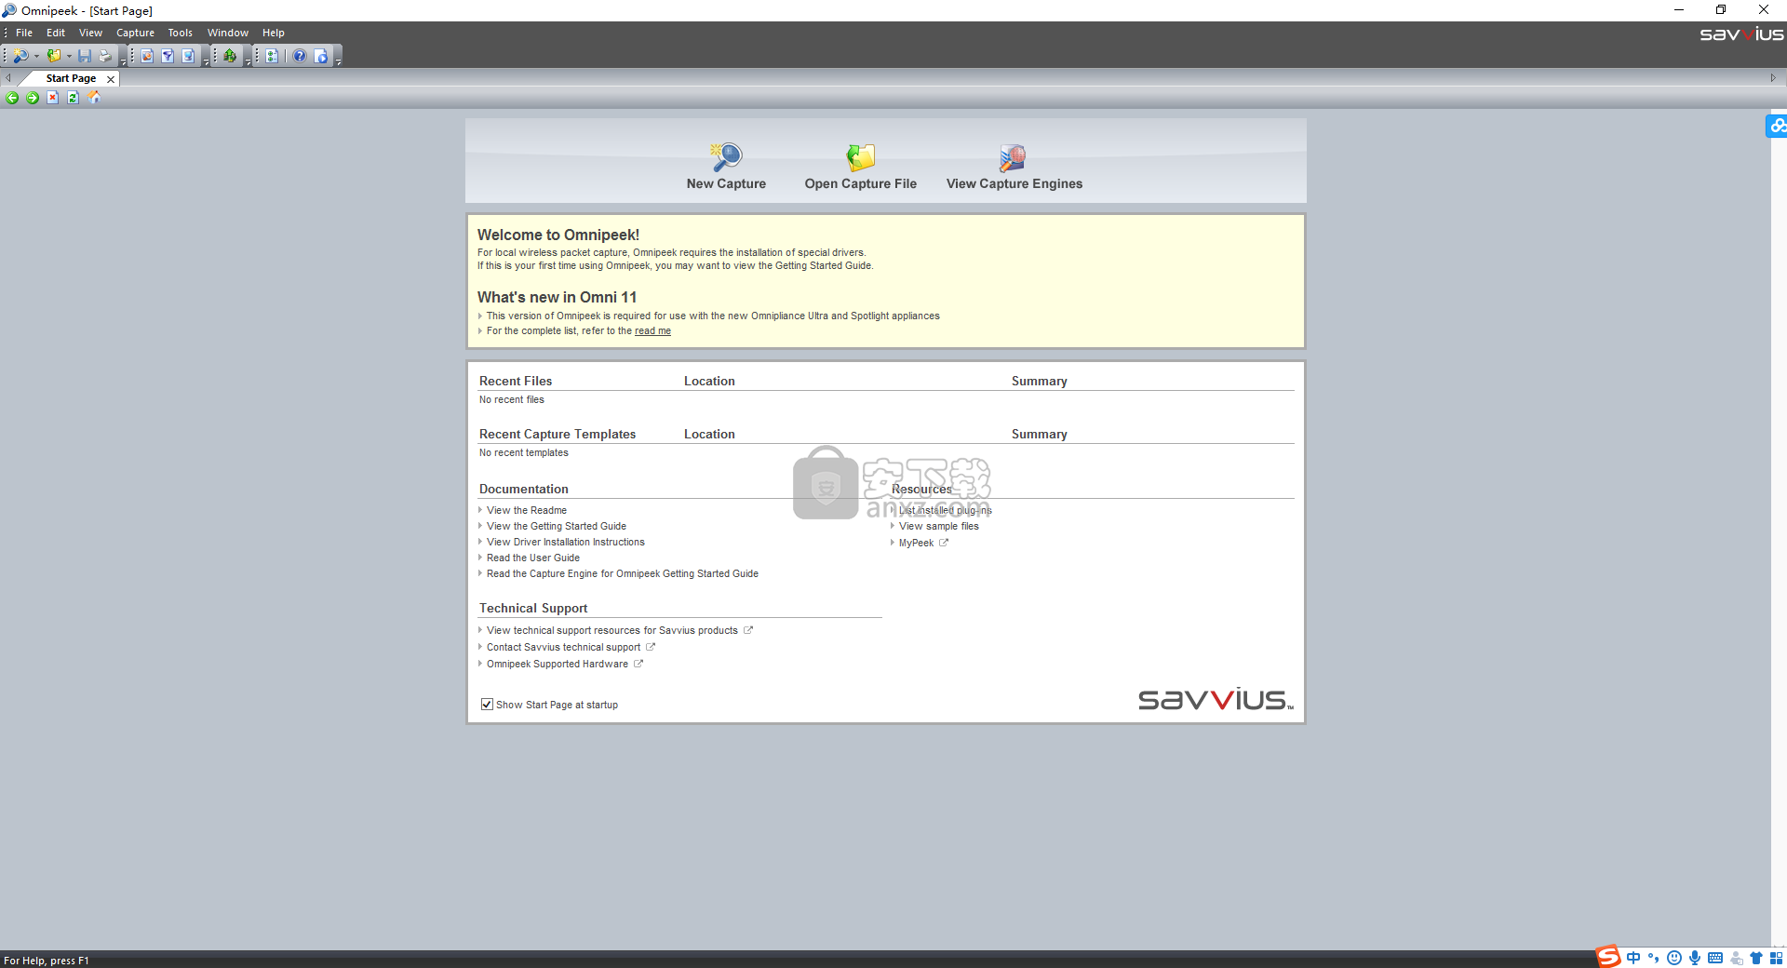Viewport: 1787px width, 968px height.
Task: Open the Capture Engine Getting Started Guide link
Action: point(623,573)
